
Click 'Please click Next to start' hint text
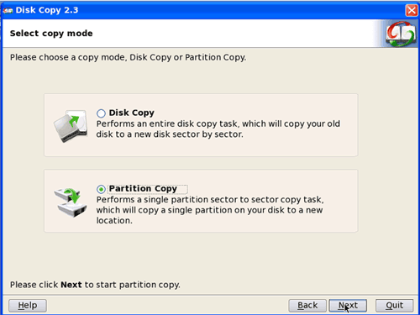(95, 285)
